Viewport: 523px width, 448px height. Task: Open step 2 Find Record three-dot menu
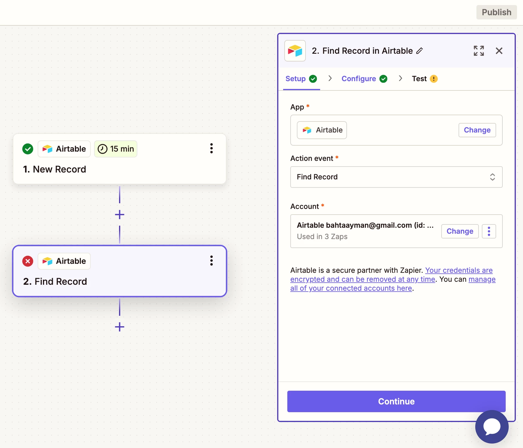point(211,261)
